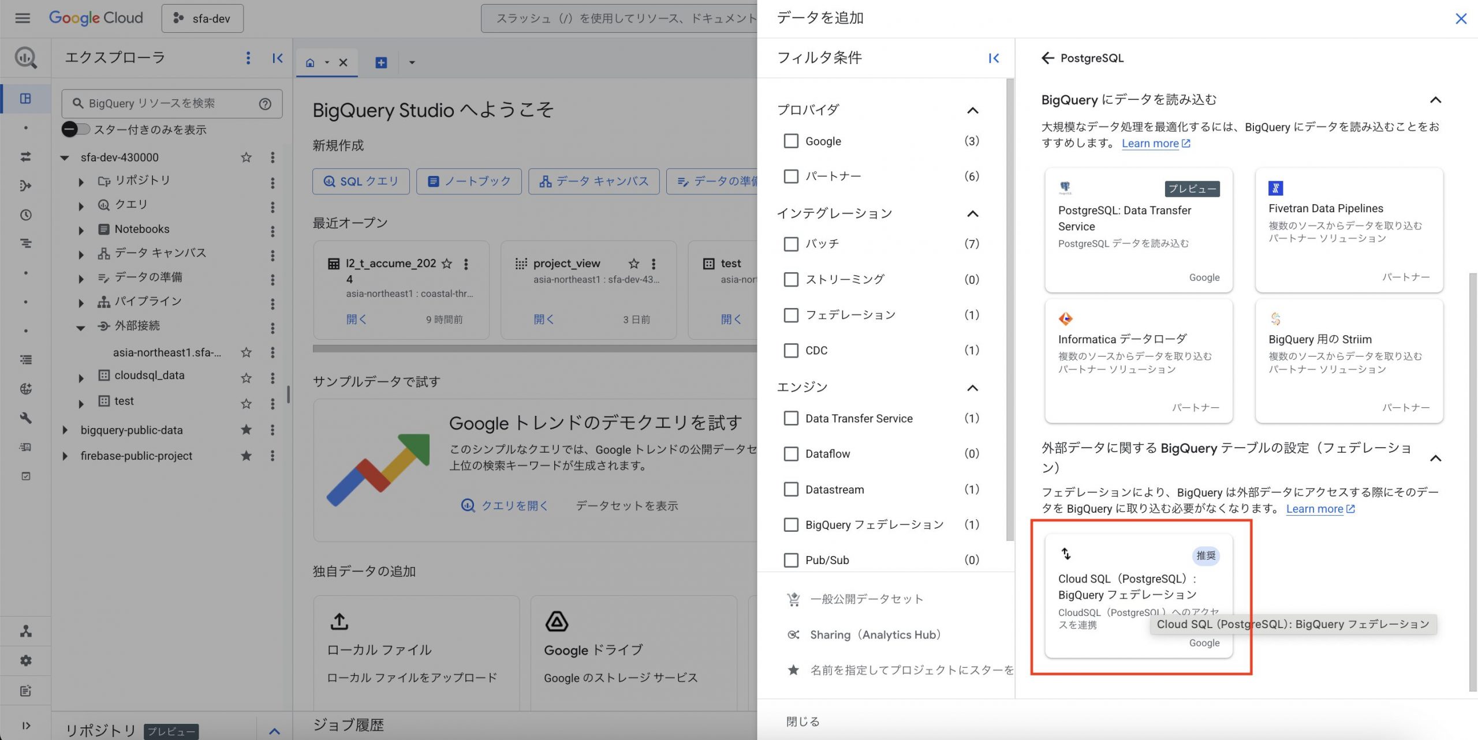Open more options for リポジトリ row
Screen dimensions: 1478x740
point(273,183)
